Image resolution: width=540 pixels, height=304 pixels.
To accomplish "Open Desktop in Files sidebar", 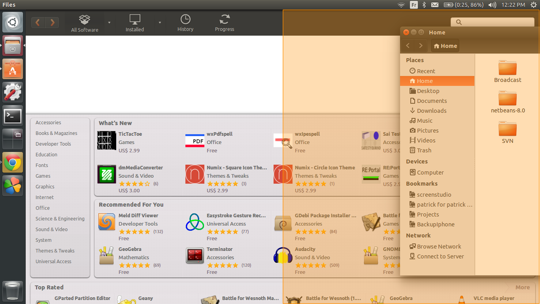I will [437, 91].
